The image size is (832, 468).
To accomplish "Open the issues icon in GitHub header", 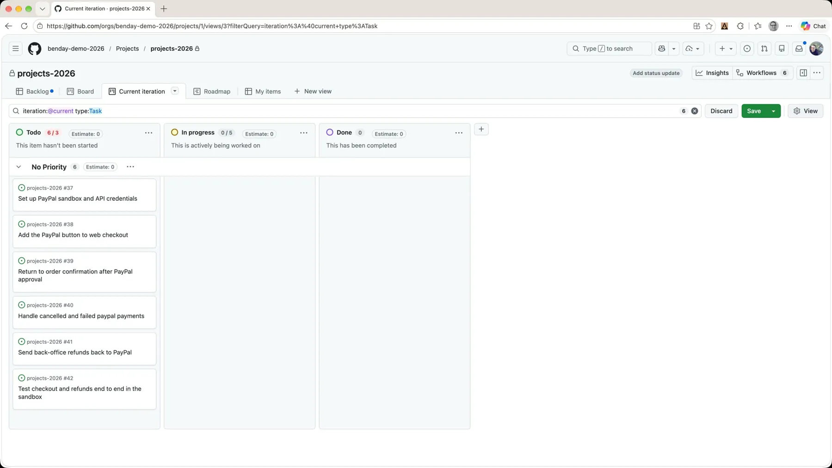I will 747,49.
